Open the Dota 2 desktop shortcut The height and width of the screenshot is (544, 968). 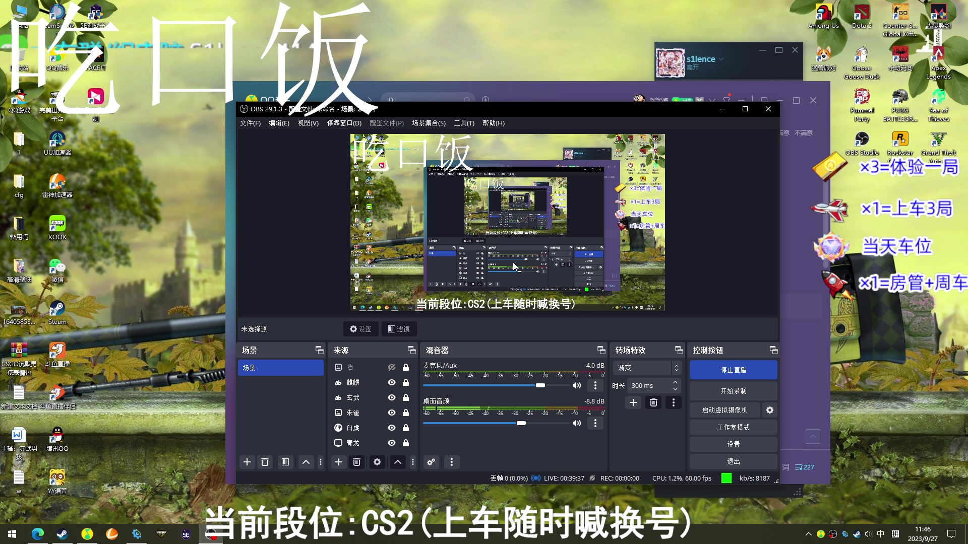[862, 17]
